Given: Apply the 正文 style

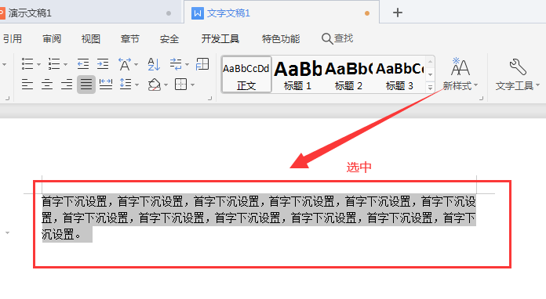Looking at the screenshot, I should coord(246,75).
